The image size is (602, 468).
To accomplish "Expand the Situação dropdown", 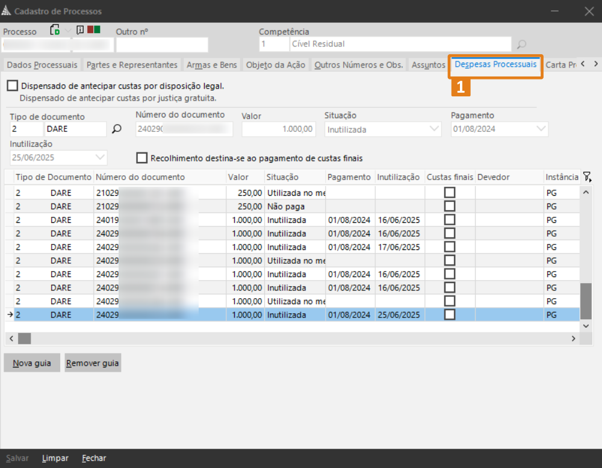I will (x=435, y=129).
